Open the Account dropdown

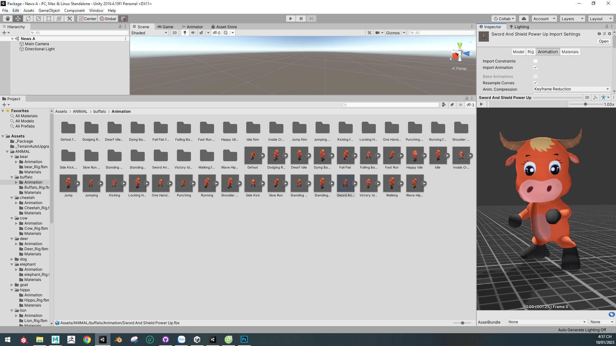coord(544,19)
